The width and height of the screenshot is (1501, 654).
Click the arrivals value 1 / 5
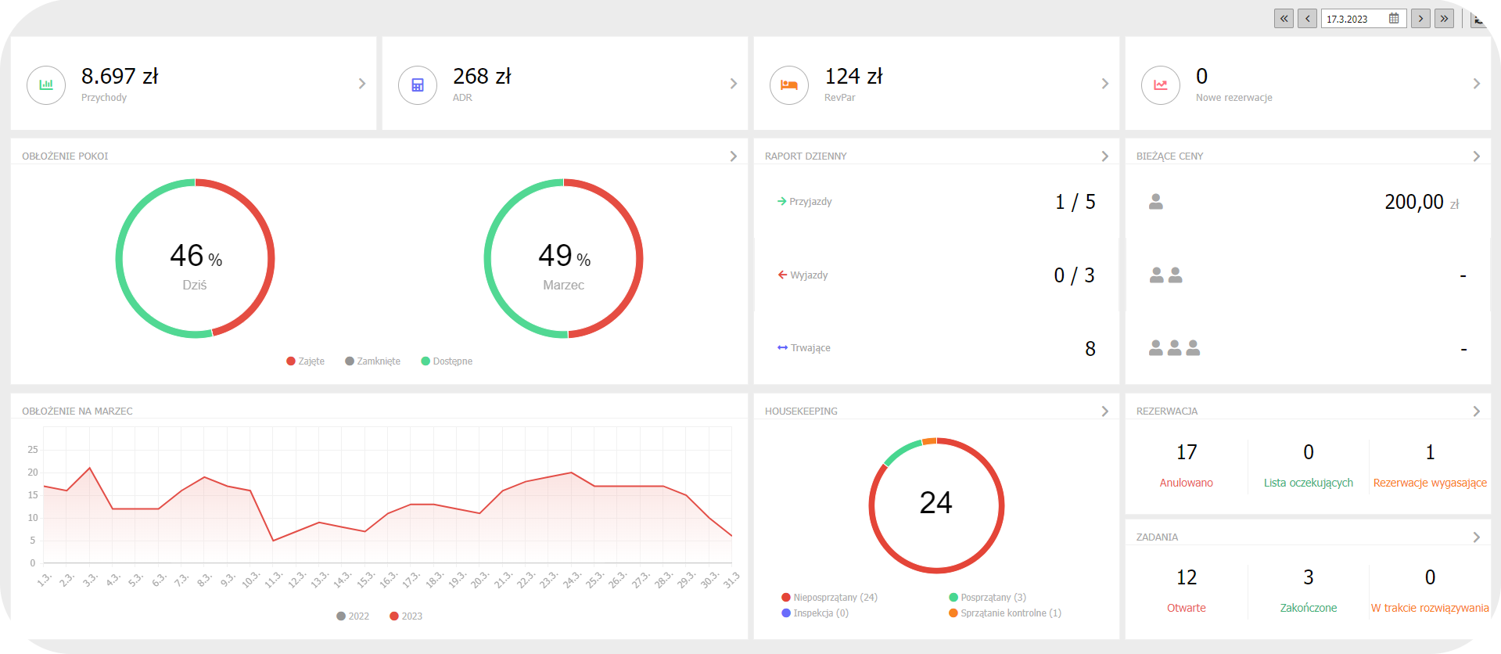[1075, 203]
